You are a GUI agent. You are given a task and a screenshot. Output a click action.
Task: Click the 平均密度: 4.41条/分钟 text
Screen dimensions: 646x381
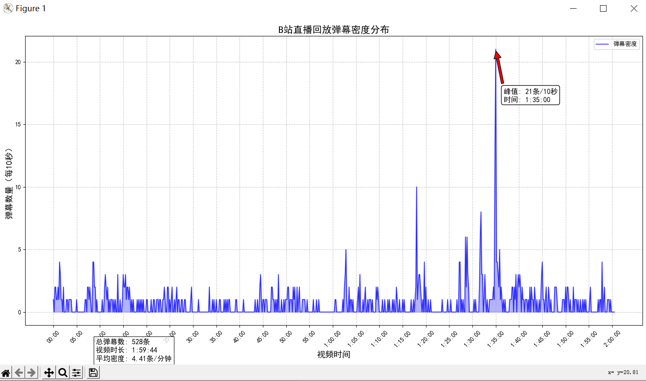pos(134,358)
